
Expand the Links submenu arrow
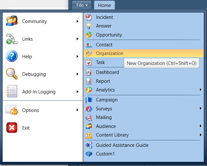coord(77,39)
